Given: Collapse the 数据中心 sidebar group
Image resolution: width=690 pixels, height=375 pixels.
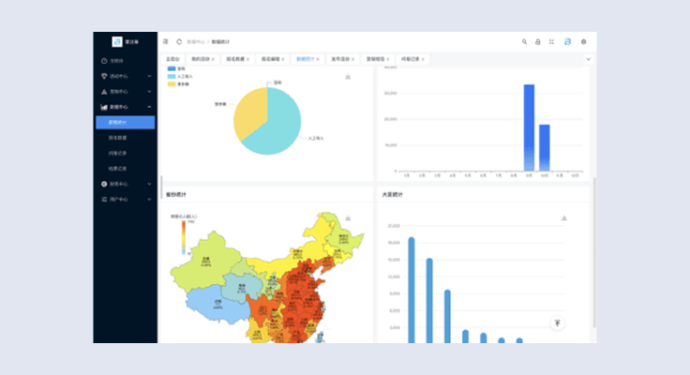Looking at the screenshot, I should [x=125, y=107].
